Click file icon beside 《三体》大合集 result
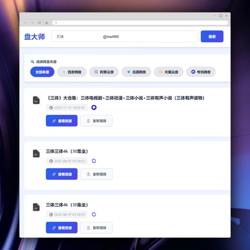Image resolution: width=250 pixels, height=250 pixels. 36,100
